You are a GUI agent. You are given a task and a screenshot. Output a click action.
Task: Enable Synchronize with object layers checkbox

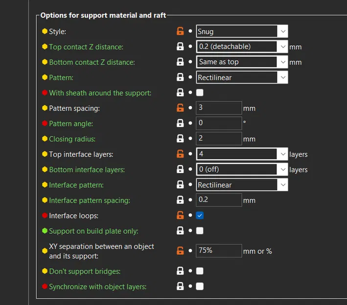(200, 286)
